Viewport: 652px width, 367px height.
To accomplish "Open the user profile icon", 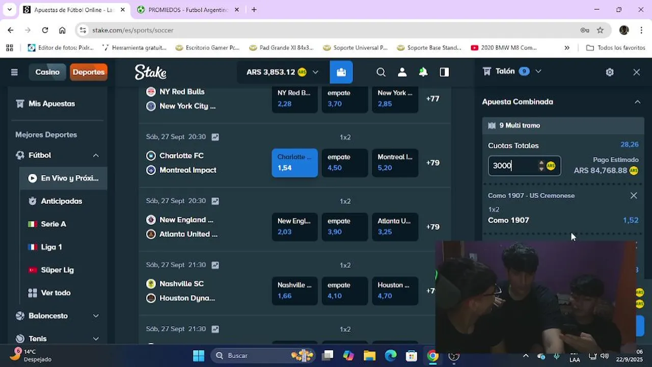I will [402, 72].
